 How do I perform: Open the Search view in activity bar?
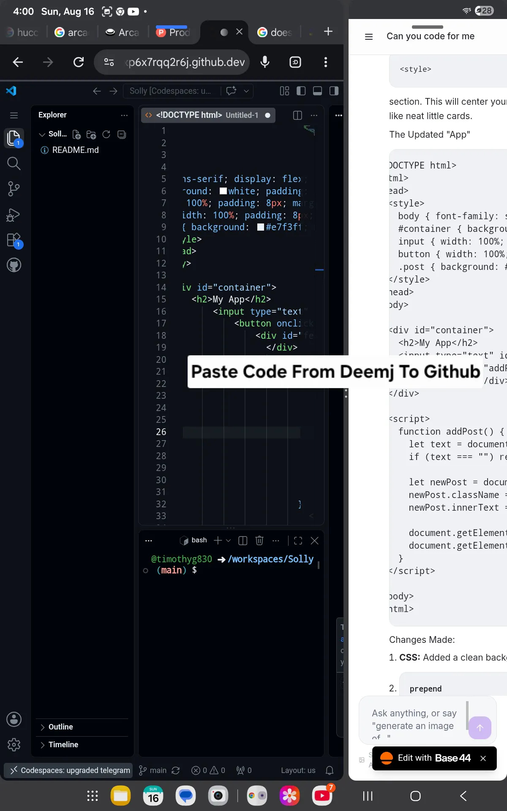coord(14,163)
